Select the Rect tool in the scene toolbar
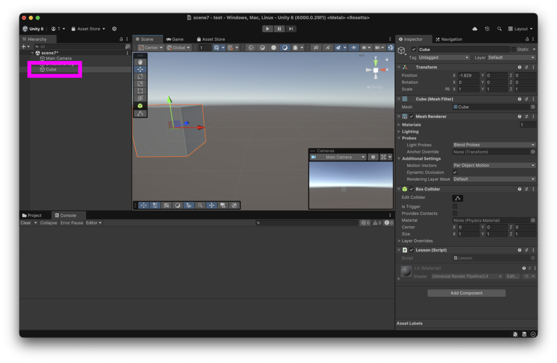 click(x=140, y=91)
